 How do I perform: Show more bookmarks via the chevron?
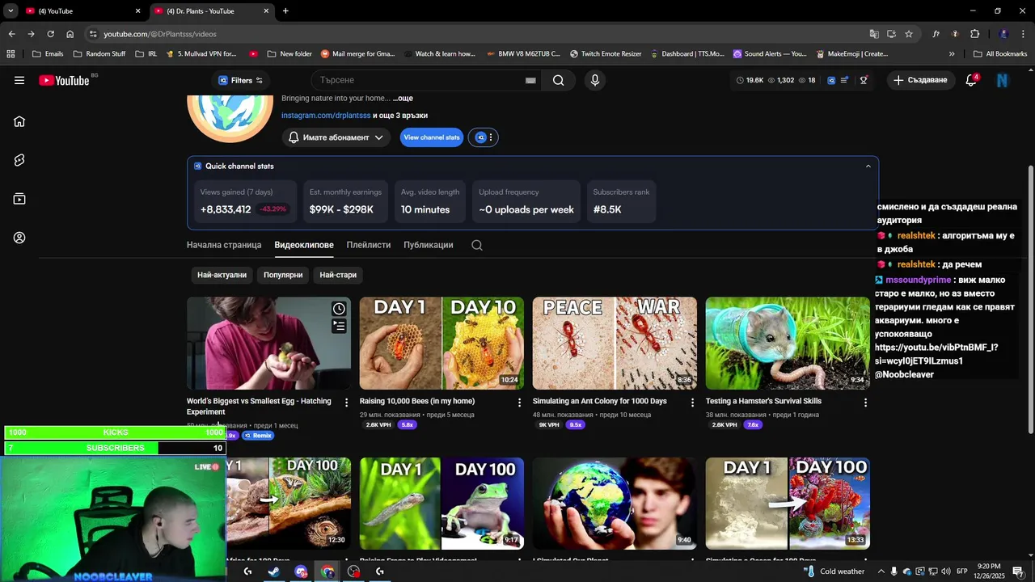click(952, 54)
